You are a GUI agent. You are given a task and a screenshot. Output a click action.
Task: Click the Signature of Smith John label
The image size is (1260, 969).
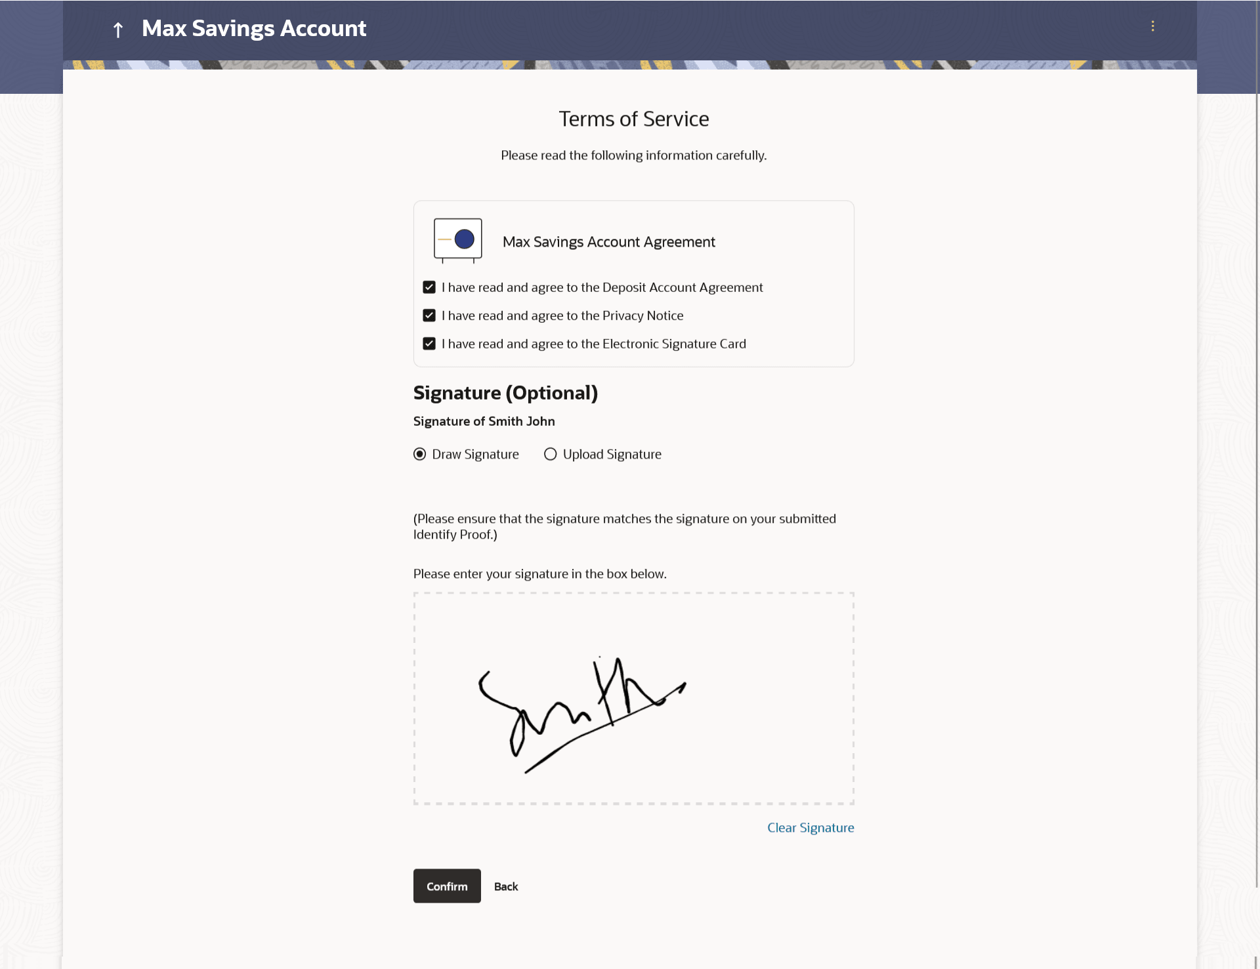(484, 421)
